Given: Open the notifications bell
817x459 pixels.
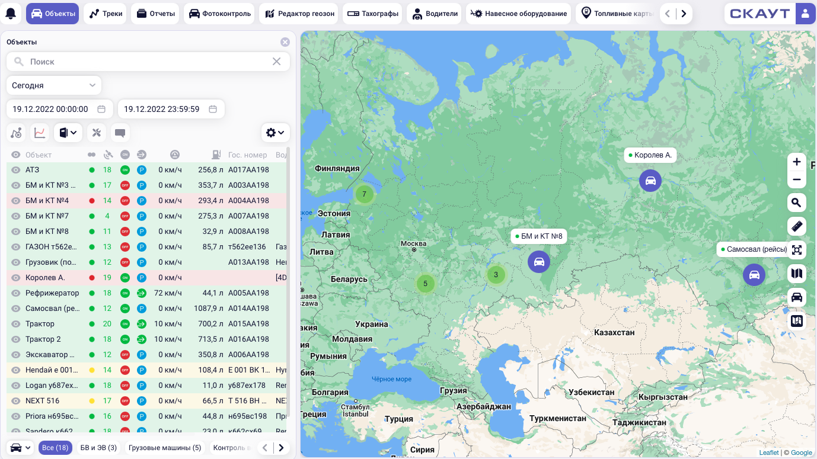Looking at the screenshot, I should [x=12, y=14].
